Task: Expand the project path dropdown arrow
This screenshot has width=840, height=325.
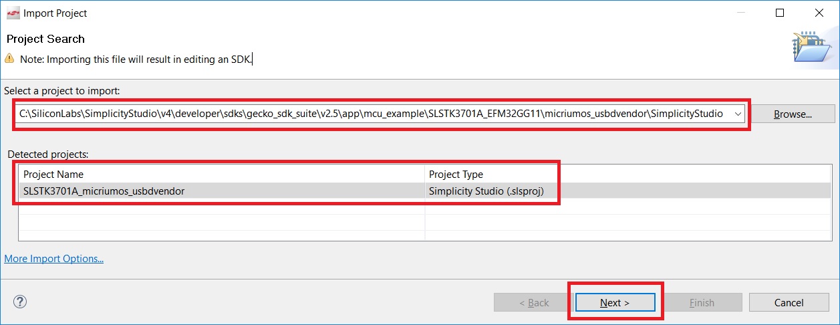Action: pyautogui.click(x=738, y=114)
